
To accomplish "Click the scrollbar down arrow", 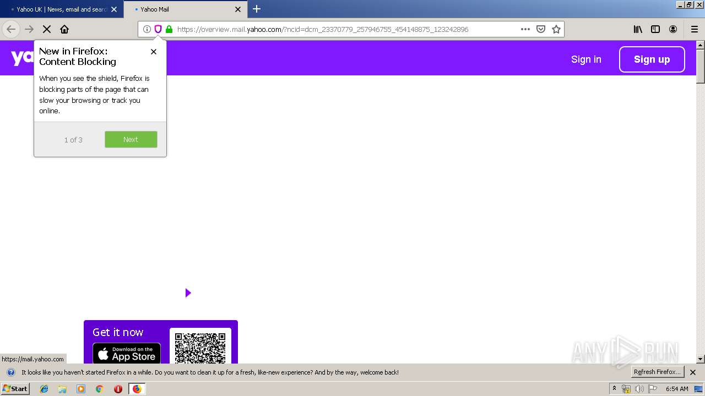I will pyautogui.click(x=701, y=359).
